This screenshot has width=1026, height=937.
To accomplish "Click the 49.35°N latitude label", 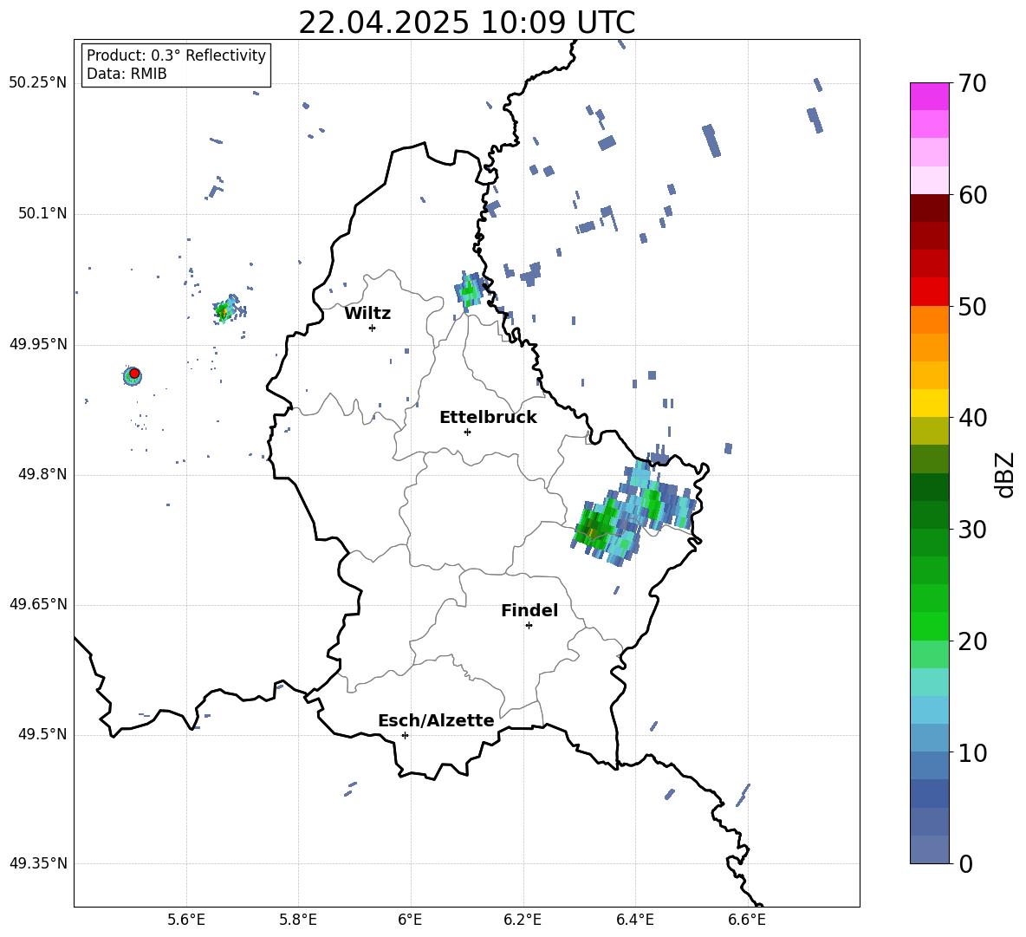I will (38, 863).
